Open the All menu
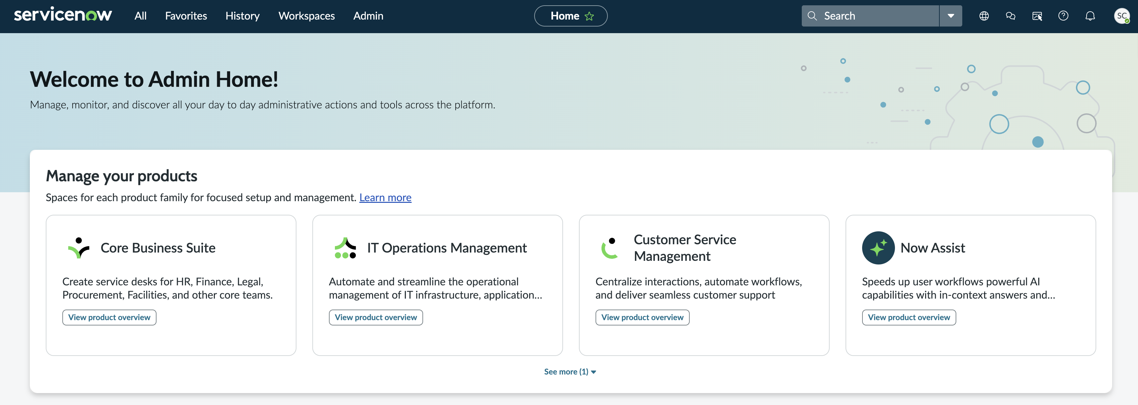This screenshot has width=1138, height=405. tap(141, 16)
